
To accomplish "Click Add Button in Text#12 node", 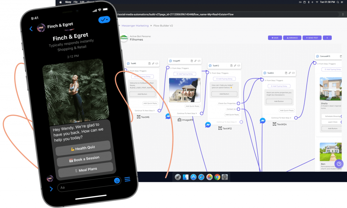I will click(x=224, y=94).
